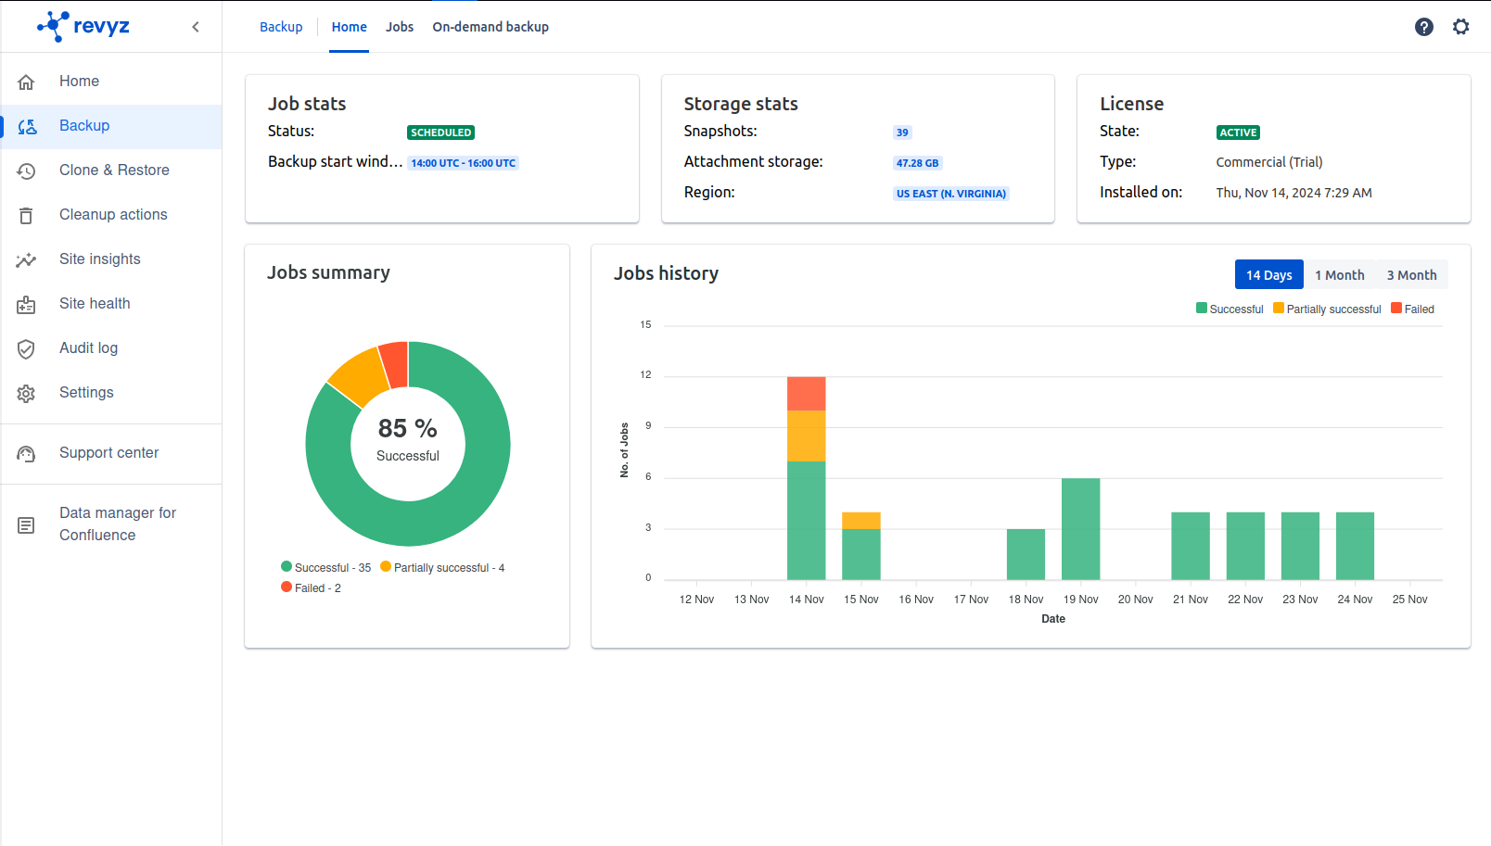
Task: Switch to the Jobs tab
Action: [400, 27]
